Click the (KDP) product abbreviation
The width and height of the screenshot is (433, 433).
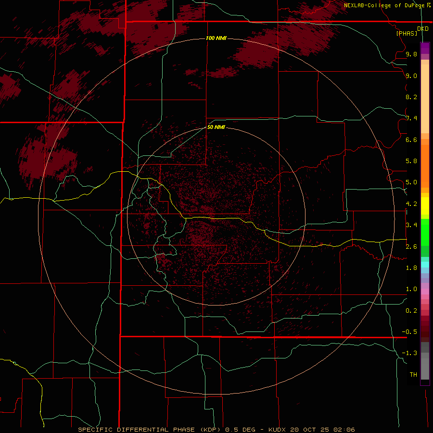coord(211,430)
